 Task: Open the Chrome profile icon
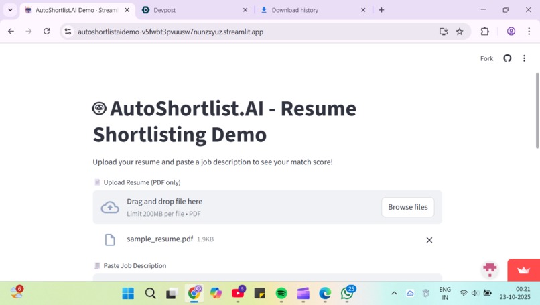click(511, 32)
